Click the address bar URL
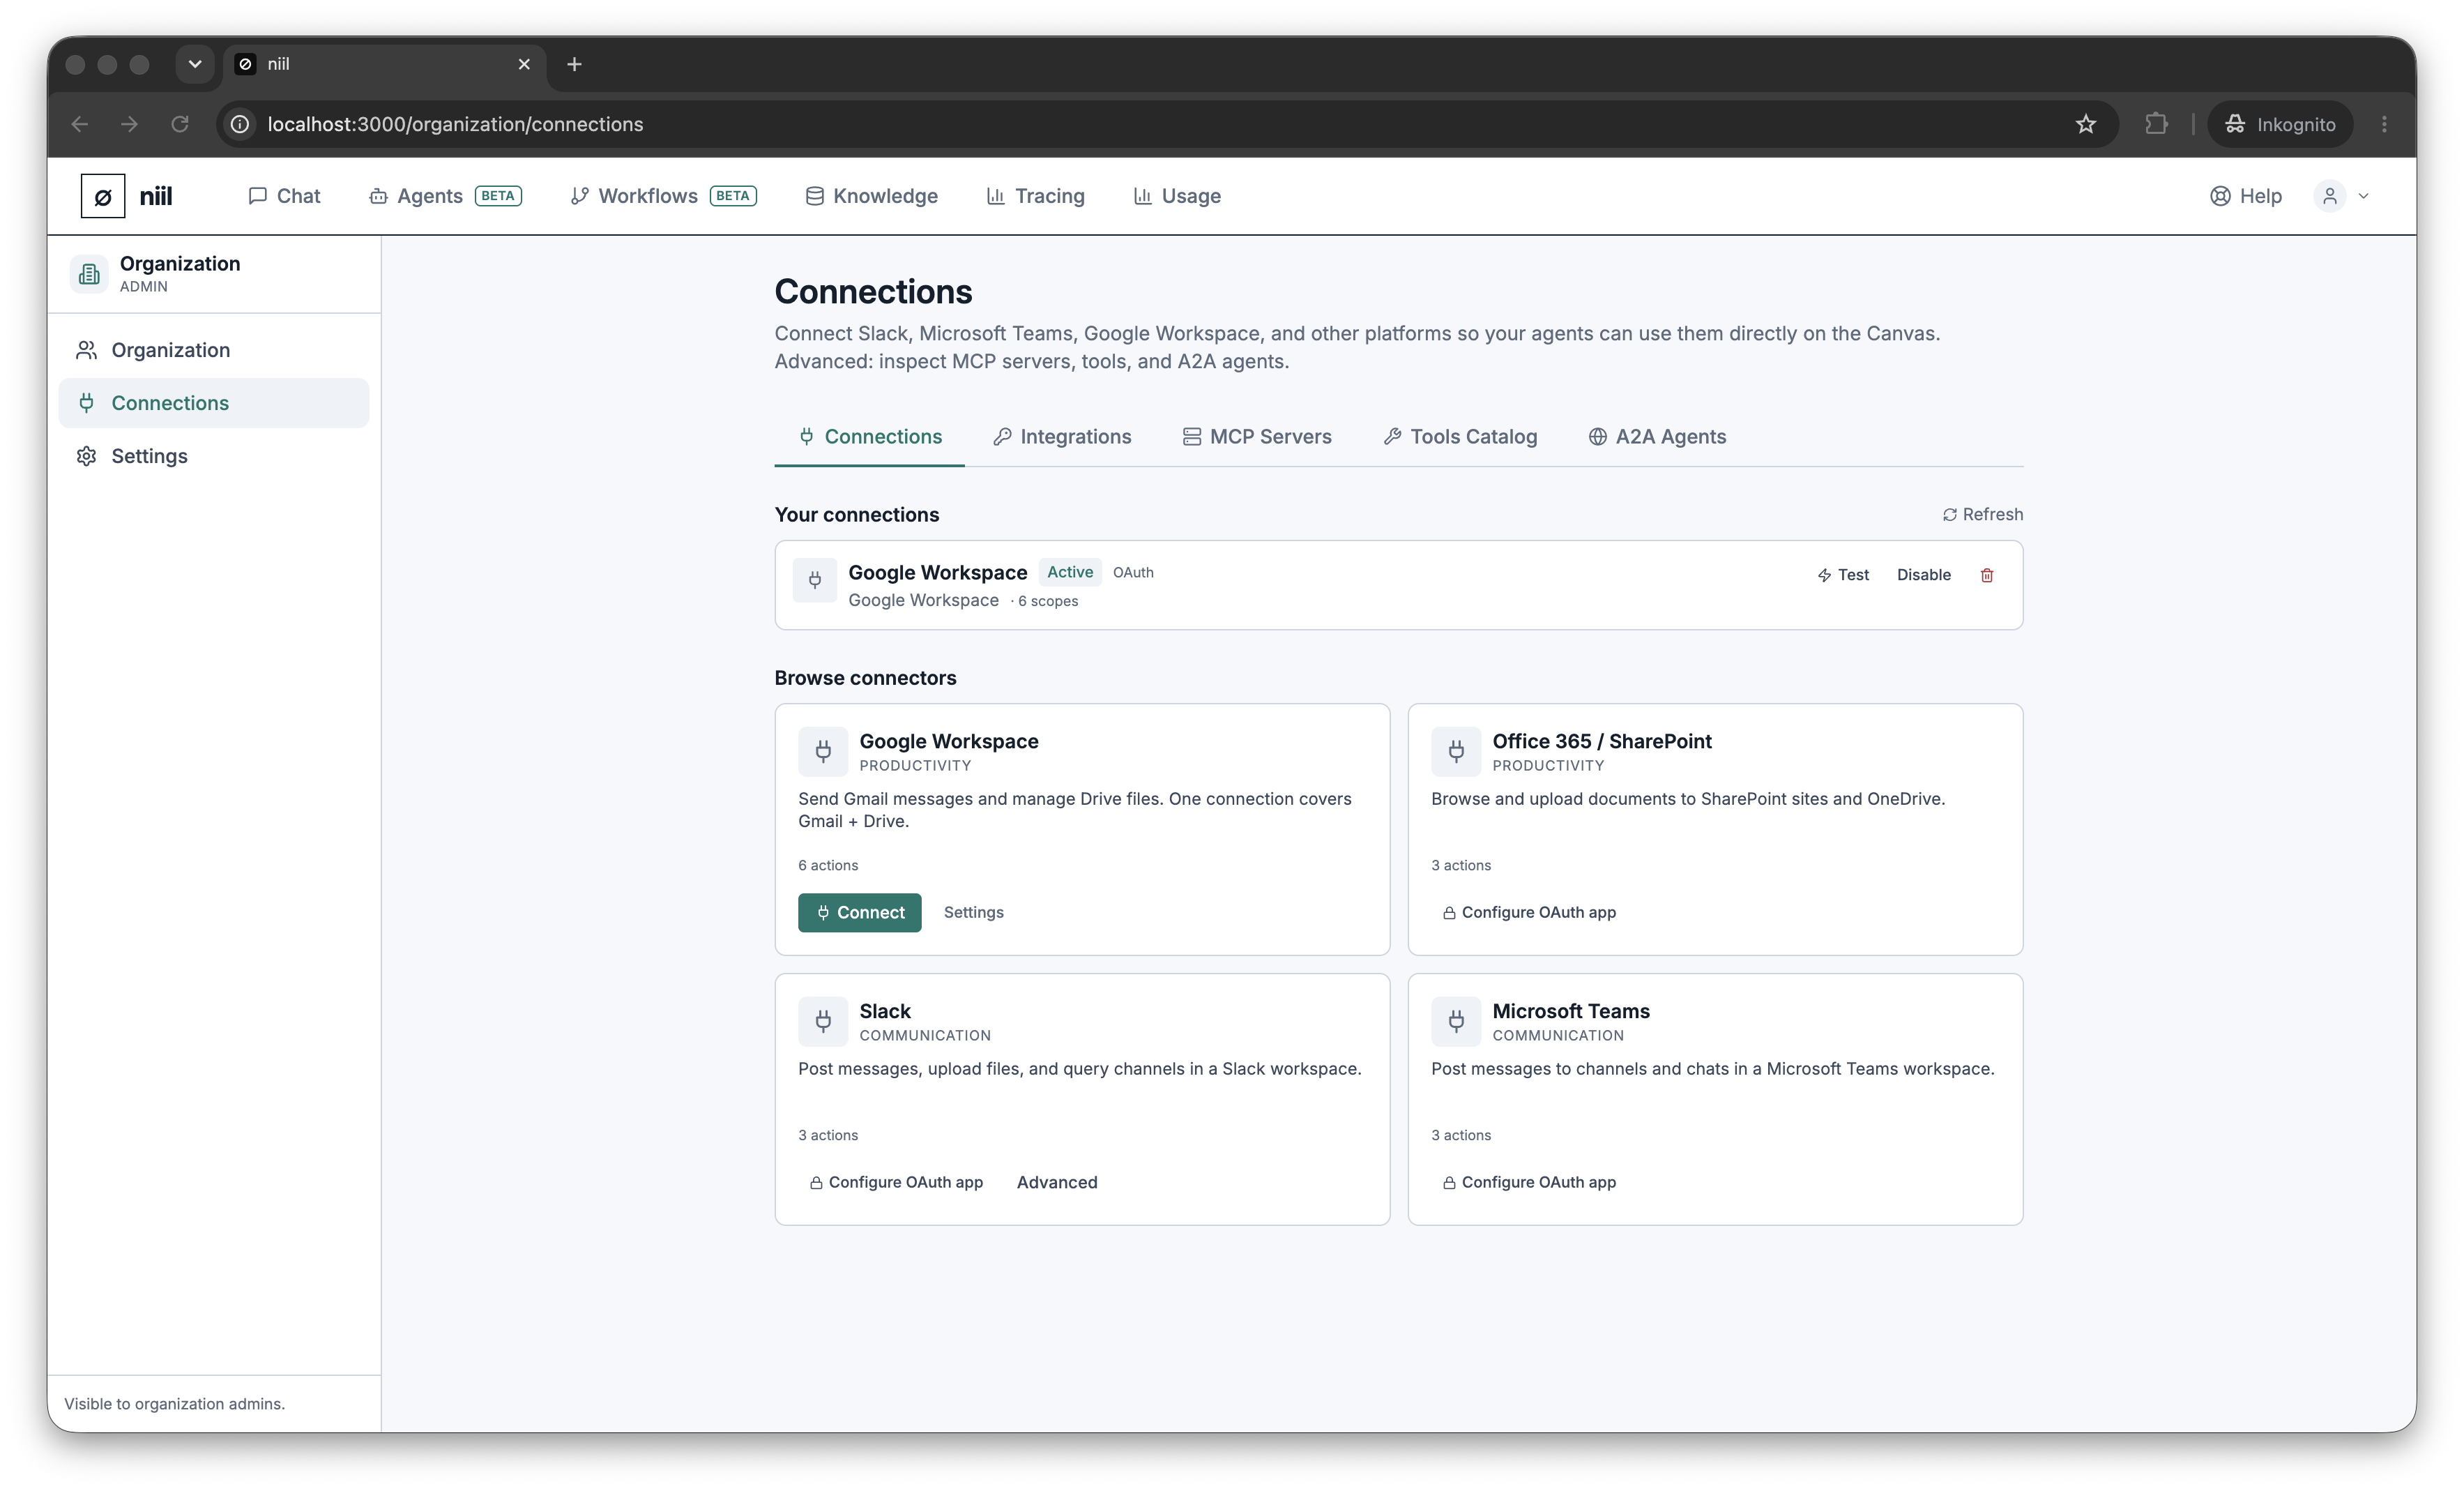2464x1491 pixels. pos(455,124)
